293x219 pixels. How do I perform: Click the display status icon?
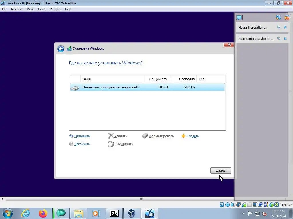255,205
